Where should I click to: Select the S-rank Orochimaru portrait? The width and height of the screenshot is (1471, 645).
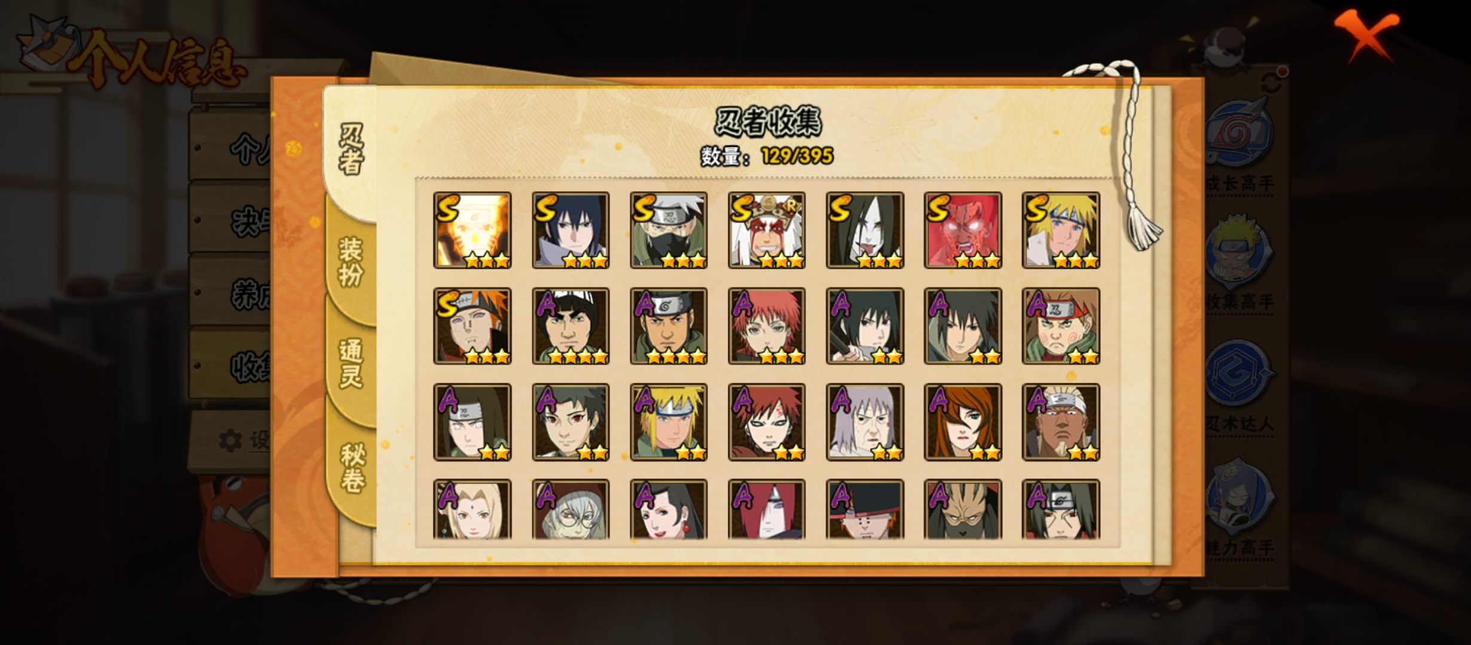864,230
